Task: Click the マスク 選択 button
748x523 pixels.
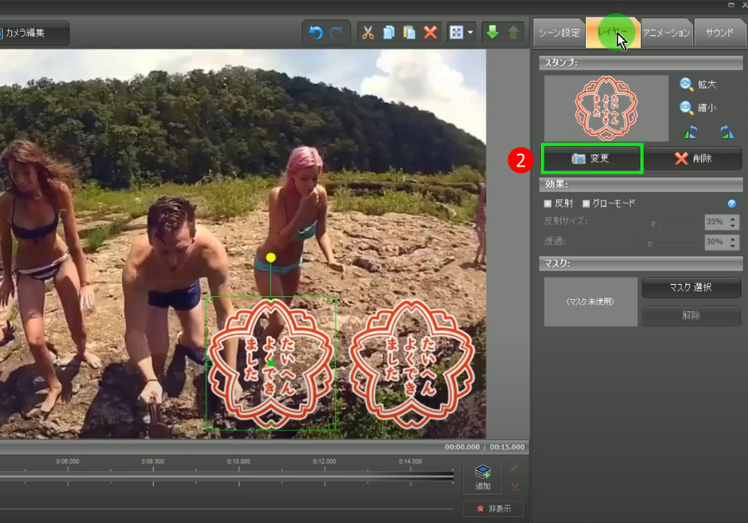Action: click(x=691, y=288)
